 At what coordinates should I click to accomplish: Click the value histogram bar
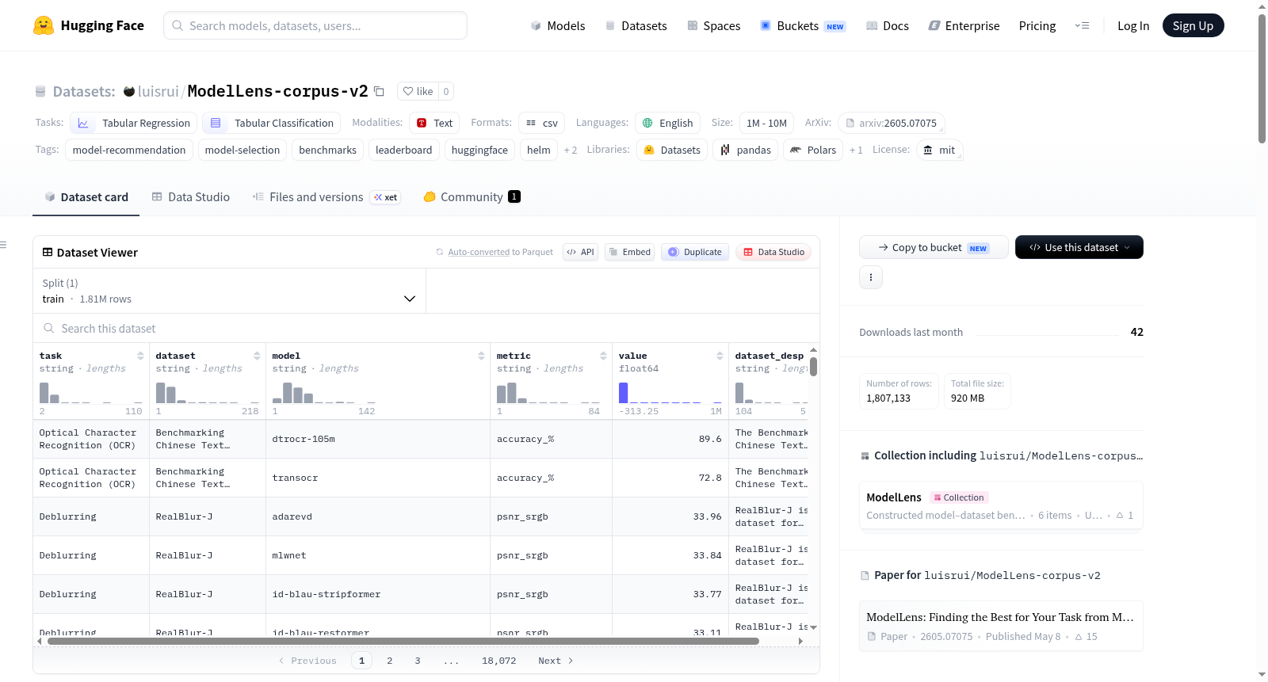[623, 392]
